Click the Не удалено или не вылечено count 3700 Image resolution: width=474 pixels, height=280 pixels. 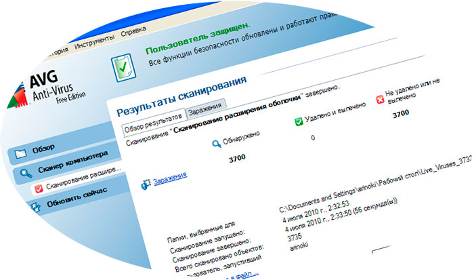(401, 115)
